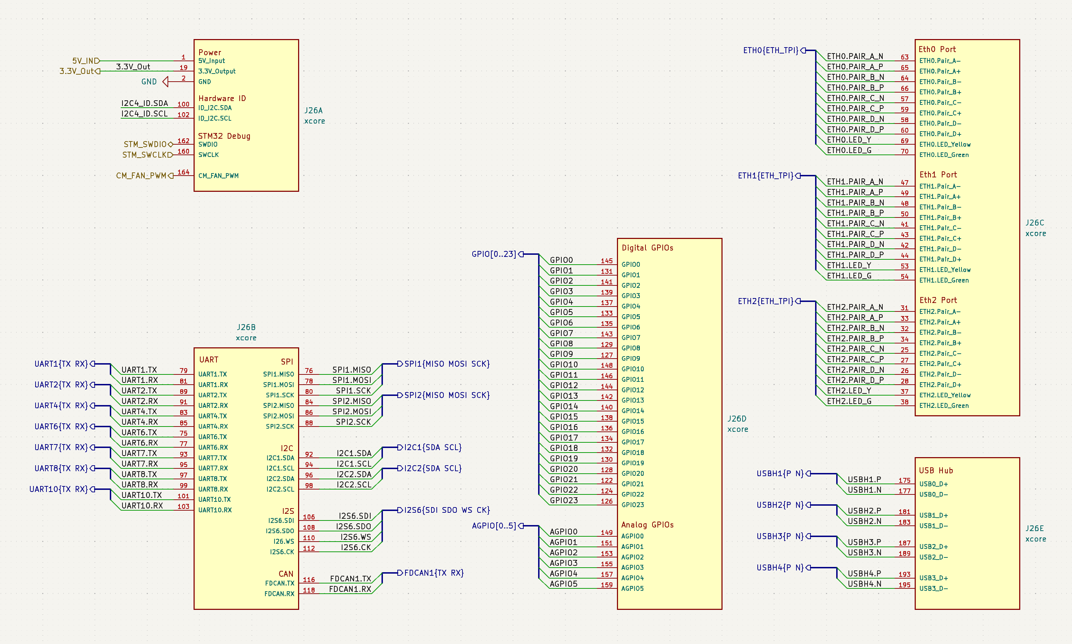Select the J26C reference designator
Viewport: 1072px width, 644px height.
1035,223
